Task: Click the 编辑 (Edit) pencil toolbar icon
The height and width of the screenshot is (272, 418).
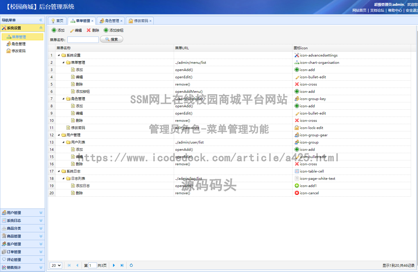Action: tap(72, 30)
